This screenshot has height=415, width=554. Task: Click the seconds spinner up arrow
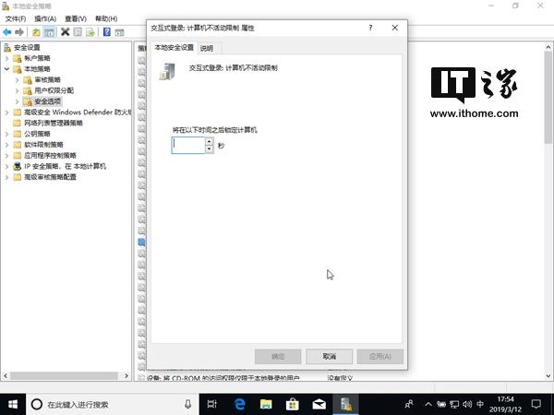210,141
